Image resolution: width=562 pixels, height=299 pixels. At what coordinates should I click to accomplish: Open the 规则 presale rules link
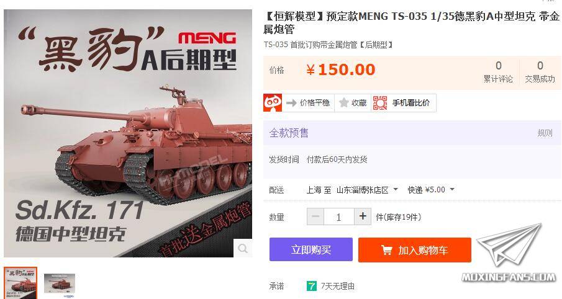point(545,133)
